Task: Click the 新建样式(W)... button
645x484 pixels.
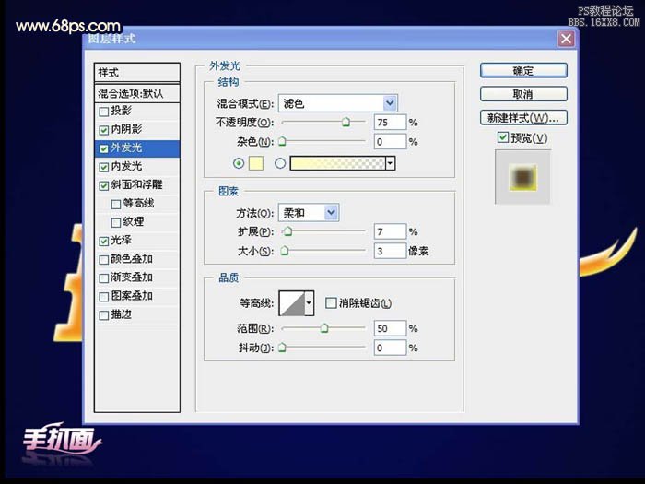Action: pyautogui.click(x=523, y=118)
